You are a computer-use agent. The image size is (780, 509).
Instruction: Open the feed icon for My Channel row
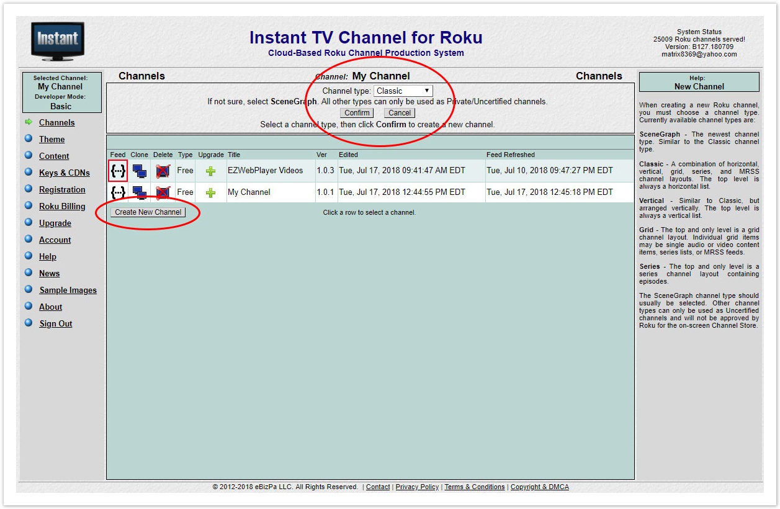[118, 192]
